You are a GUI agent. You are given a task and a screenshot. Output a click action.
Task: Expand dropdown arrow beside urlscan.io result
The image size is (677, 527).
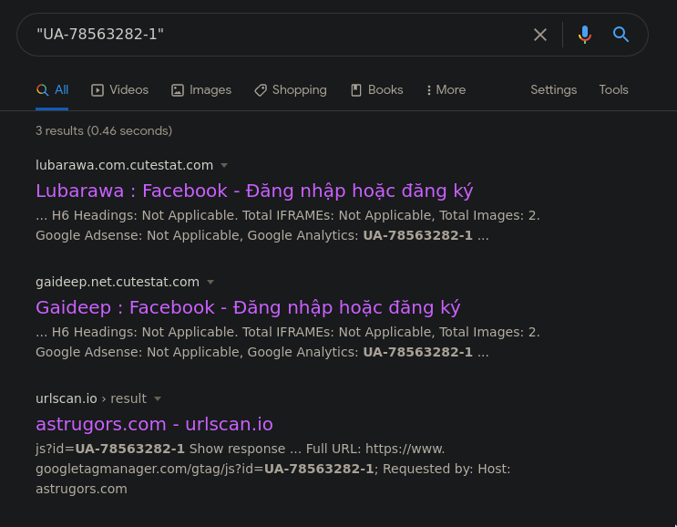pos(158,398)
